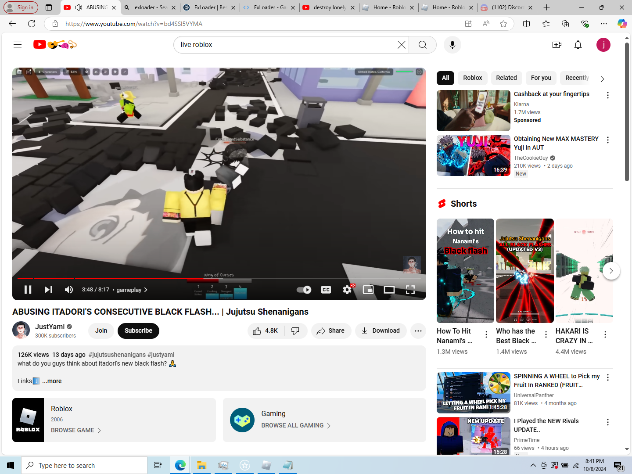Go to the YouTube home logo
Screen dimensions: 632x474
[x=55, y=44]
